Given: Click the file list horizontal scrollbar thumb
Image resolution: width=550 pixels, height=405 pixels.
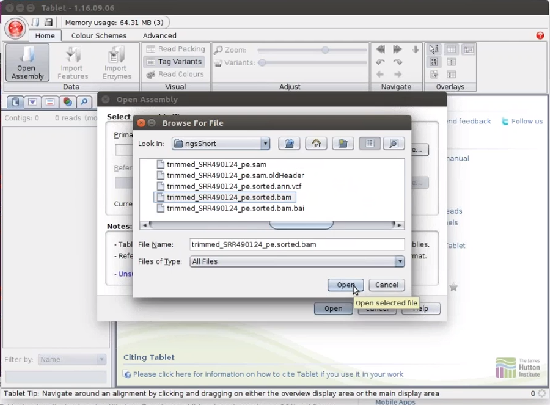Looking at the screenshot, I should (301, 225).
